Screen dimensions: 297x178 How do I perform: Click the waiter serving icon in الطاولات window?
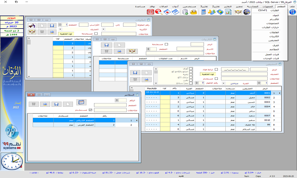[x=32, y=25]
